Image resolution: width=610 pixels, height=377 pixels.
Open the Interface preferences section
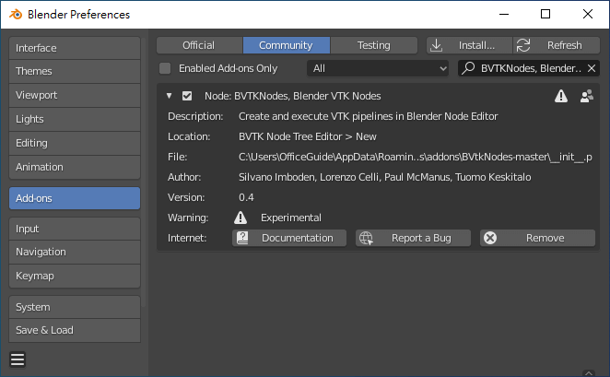click(x=75, y=48)
